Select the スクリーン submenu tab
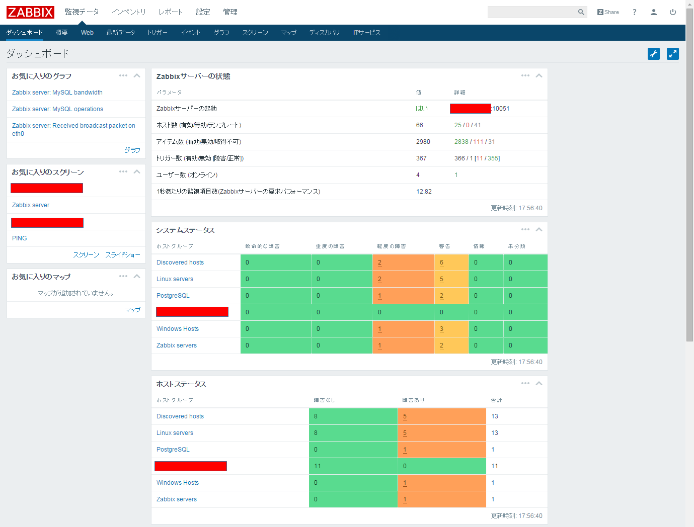Viewport: 694px width, 527px height. (255, 33)
